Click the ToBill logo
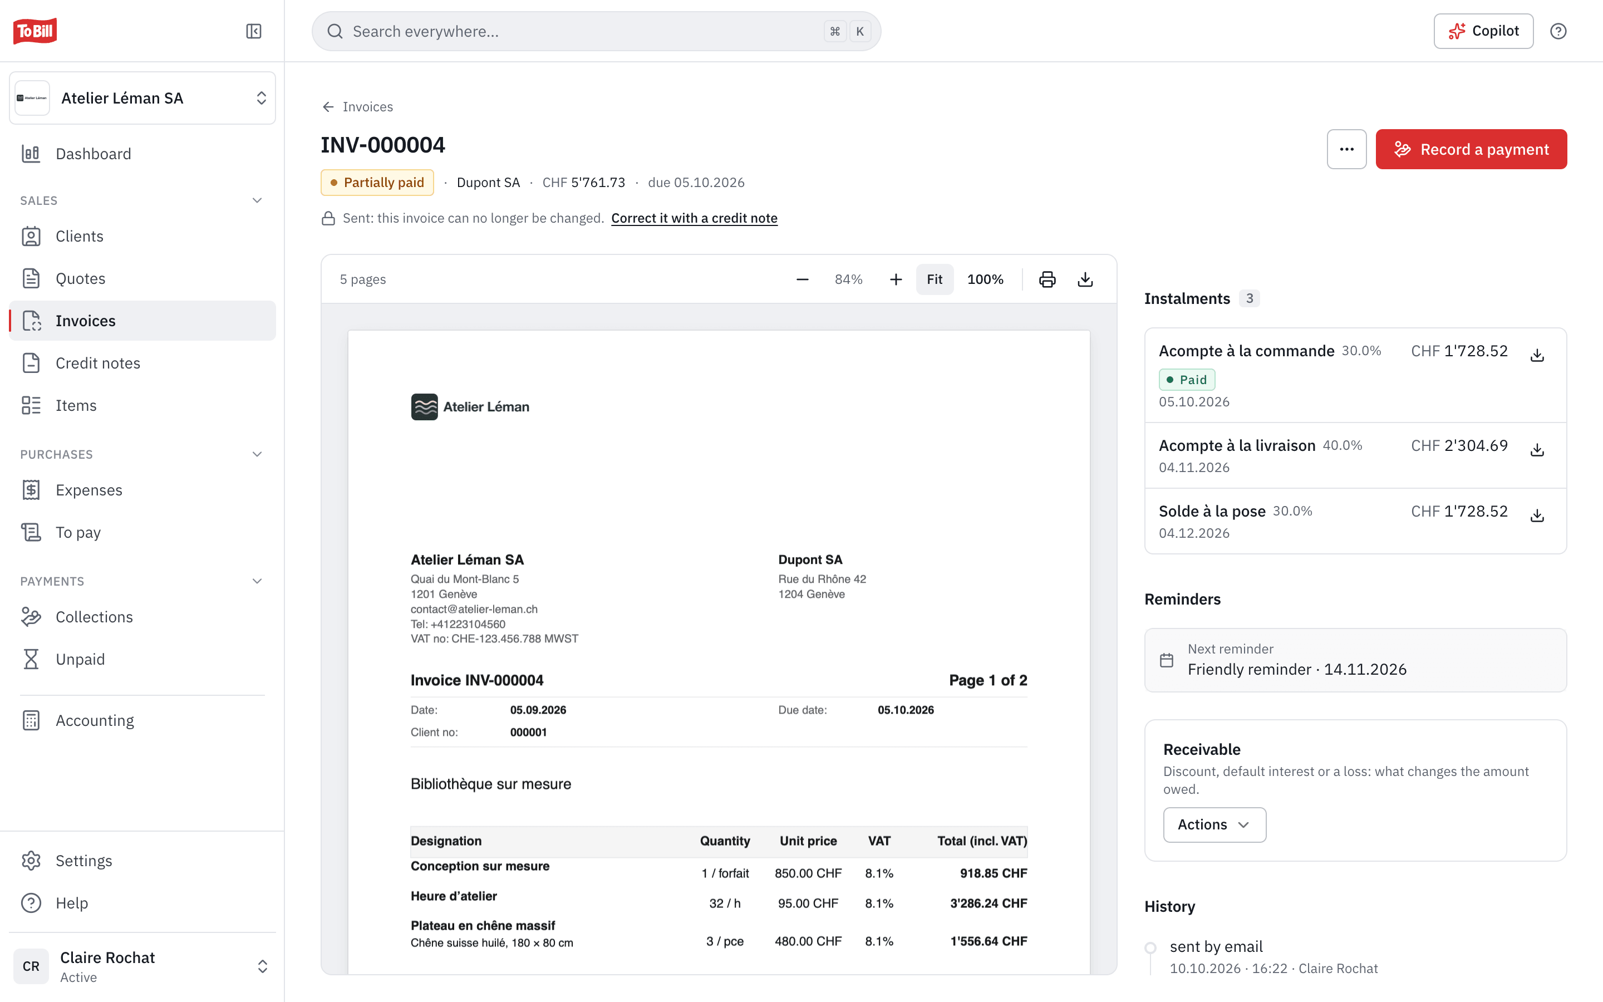This screenshot has width=1603, height=1002. click(x=35, y=31)
